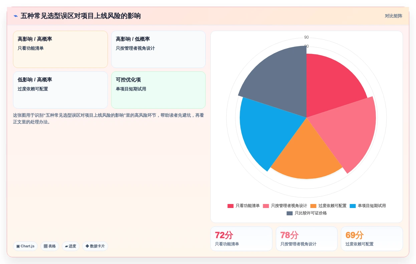Click the lightning icon beside the title

(16, 16)
